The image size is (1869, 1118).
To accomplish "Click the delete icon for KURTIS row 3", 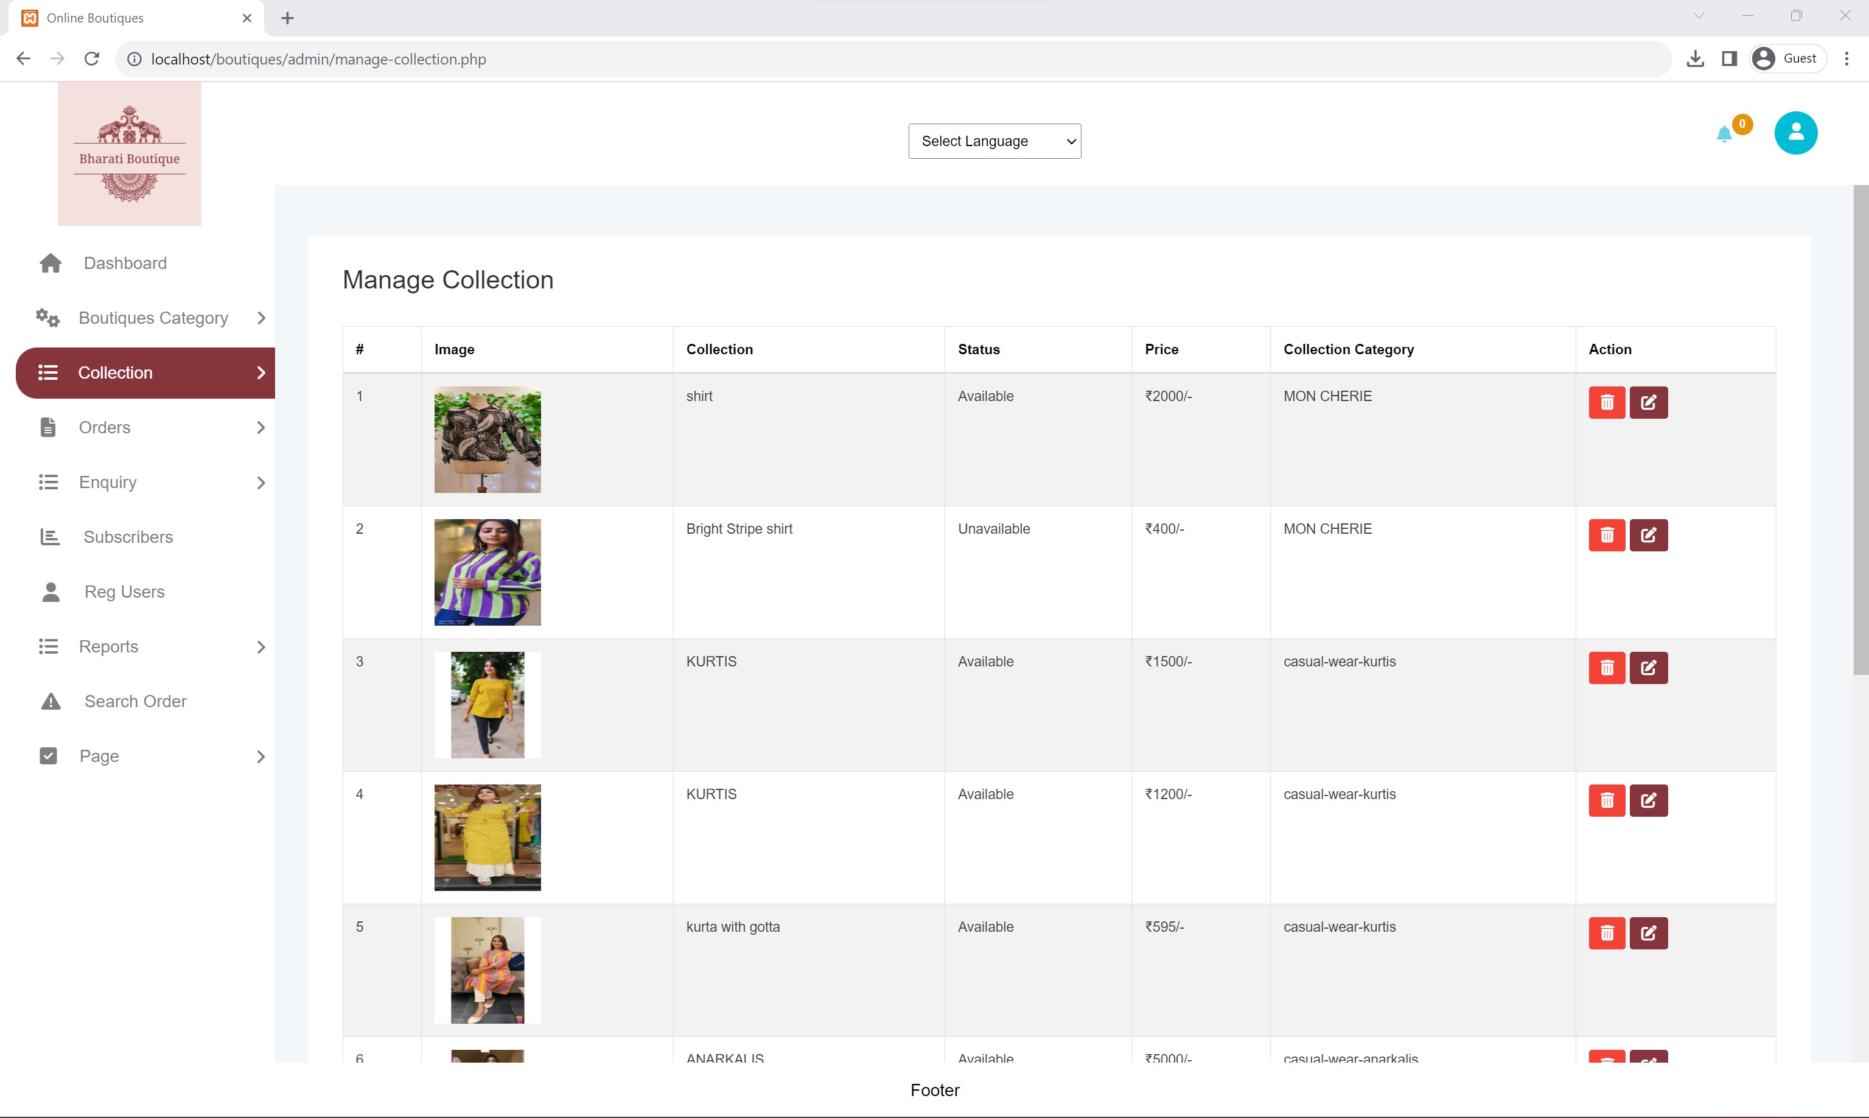I will click(1607, 667).
